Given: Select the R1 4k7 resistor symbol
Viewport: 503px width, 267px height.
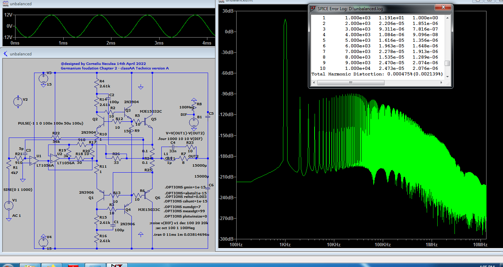Looking at the screenshot, I should tap(8, 164).
